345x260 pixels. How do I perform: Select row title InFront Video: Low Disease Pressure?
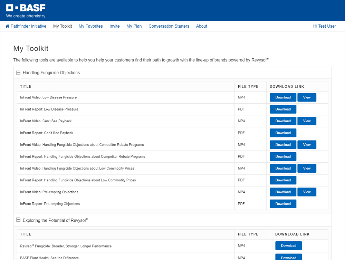tap(48, 97)
